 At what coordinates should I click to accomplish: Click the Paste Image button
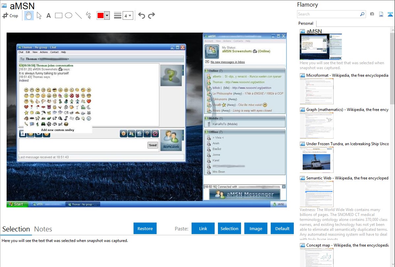point(256,228)
